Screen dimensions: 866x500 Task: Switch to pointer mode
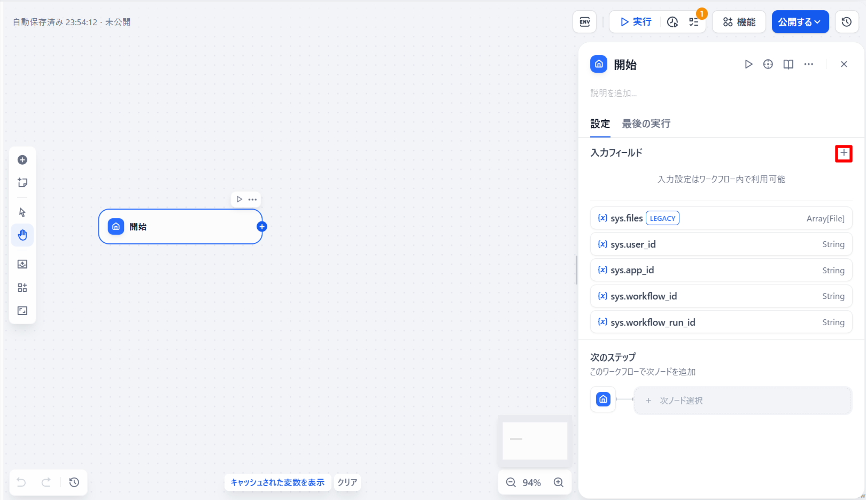[x=22, y=212]
